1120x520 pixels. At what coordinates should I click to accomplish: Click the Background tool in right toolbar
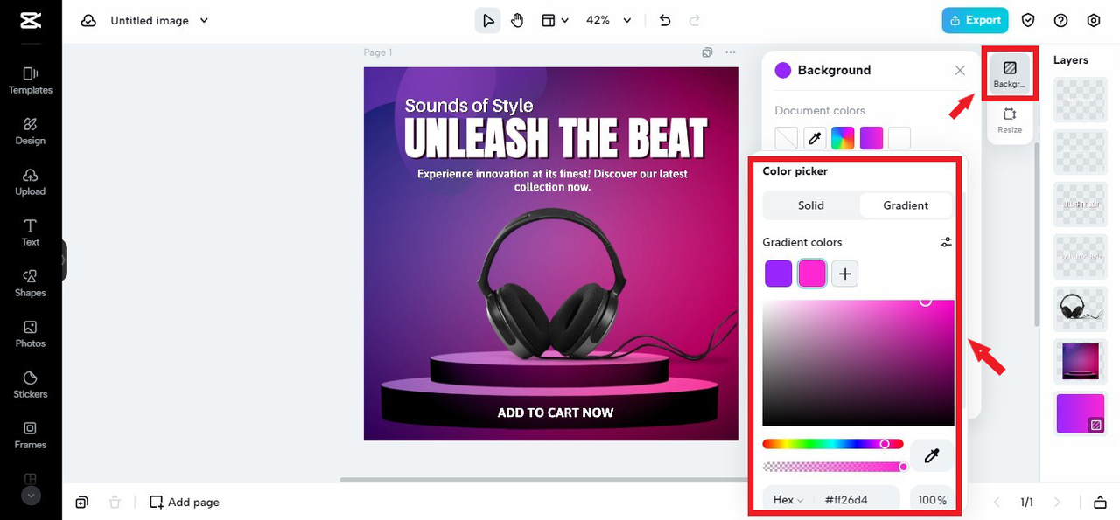click(x=1010, y=74)
